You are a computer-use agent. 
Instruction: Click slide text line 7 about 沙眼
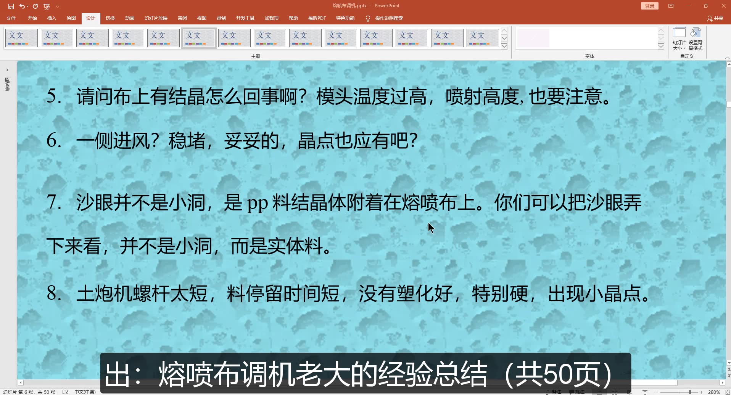[343, 224]
